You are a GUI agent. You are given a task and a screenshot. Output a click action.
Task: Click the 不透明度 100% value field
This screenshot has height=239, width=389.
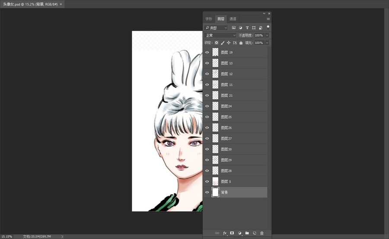[259, 35]
